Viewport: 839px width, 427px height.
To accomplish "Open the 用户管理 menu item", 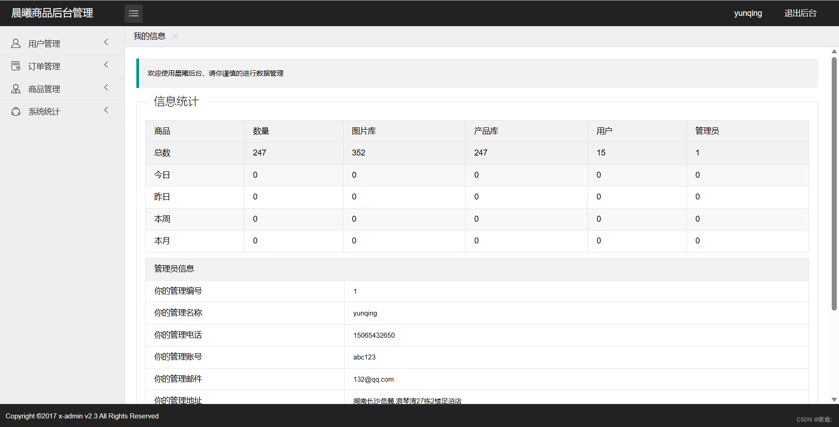I will point(62,44).
